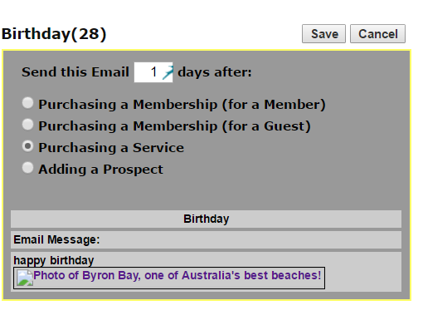Click the Save button

pos(323,34)
